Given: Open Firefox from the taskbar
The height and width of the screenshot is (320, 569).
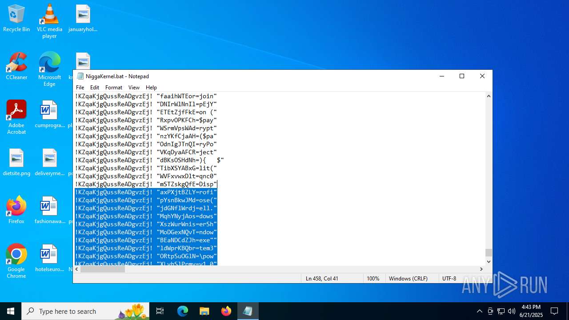Looking at the screenshot, I should point(226,311).
